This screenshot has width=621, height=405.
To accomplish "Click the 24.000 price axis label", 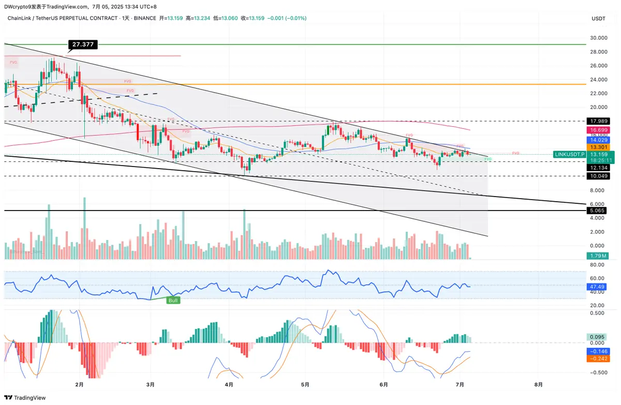I will click(599, 80).
